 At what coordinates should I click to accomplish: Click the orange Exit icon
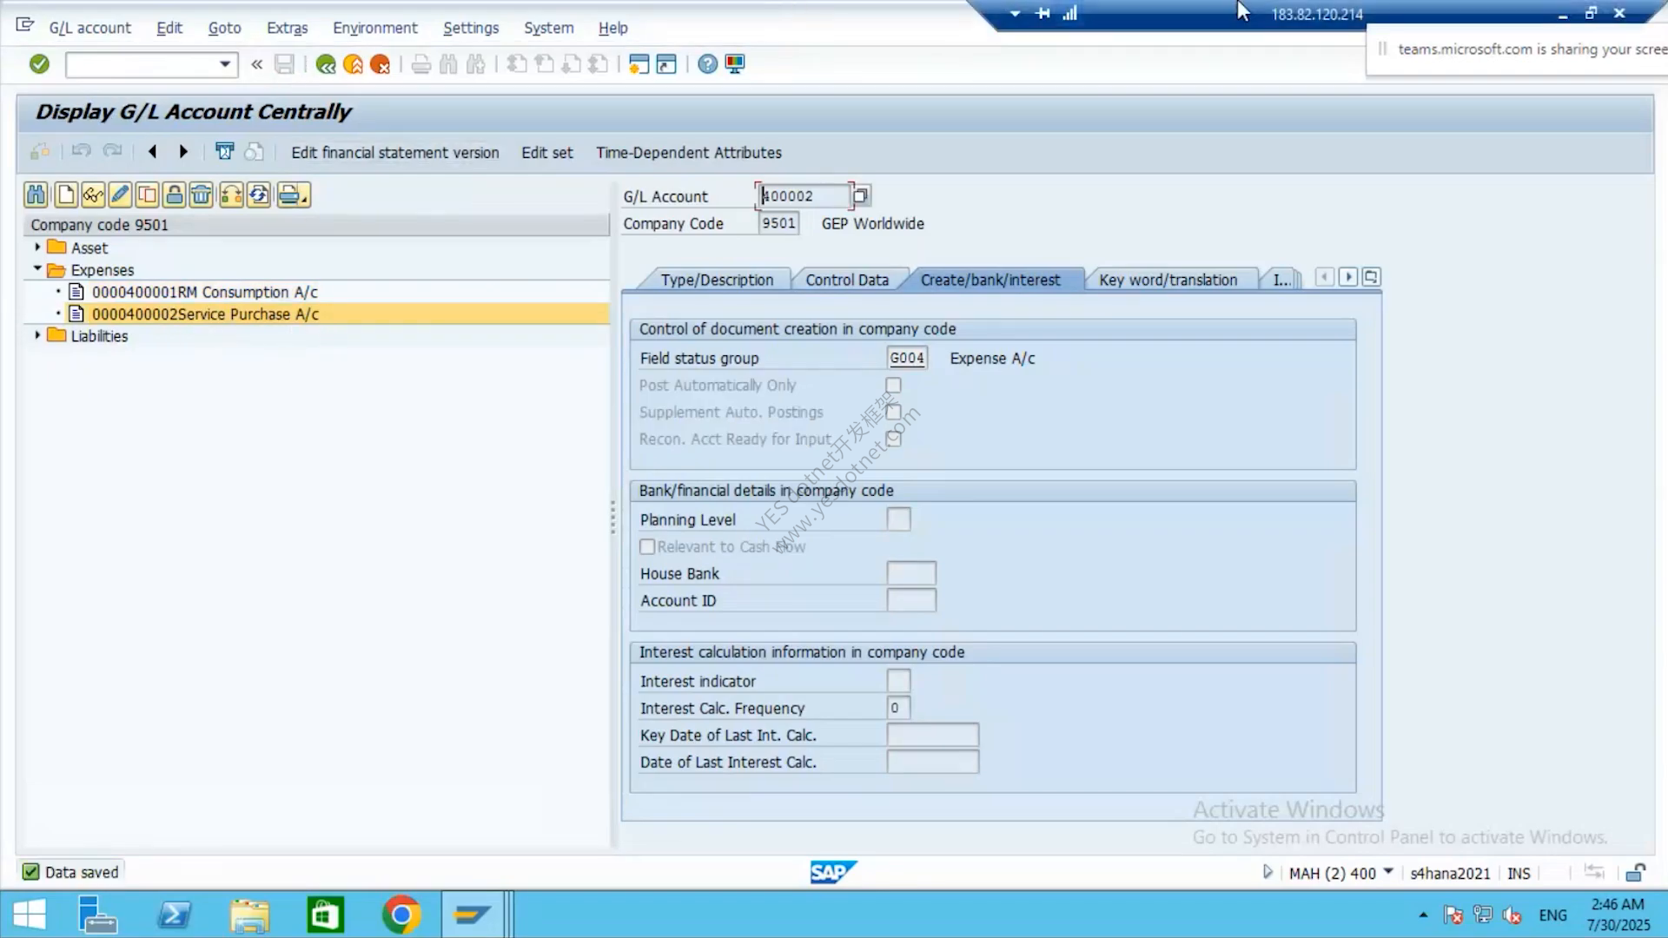[x=353, y=64]
